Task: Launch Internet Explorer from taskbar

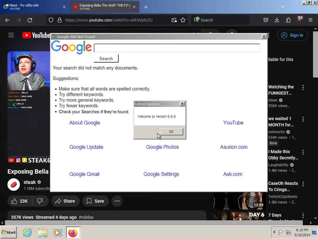Action: point(27,232)
